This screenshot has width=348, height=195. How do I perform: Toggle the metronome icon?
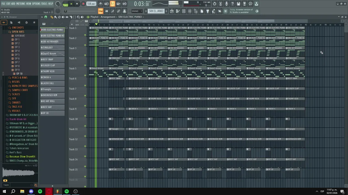[x=101, y=4]
